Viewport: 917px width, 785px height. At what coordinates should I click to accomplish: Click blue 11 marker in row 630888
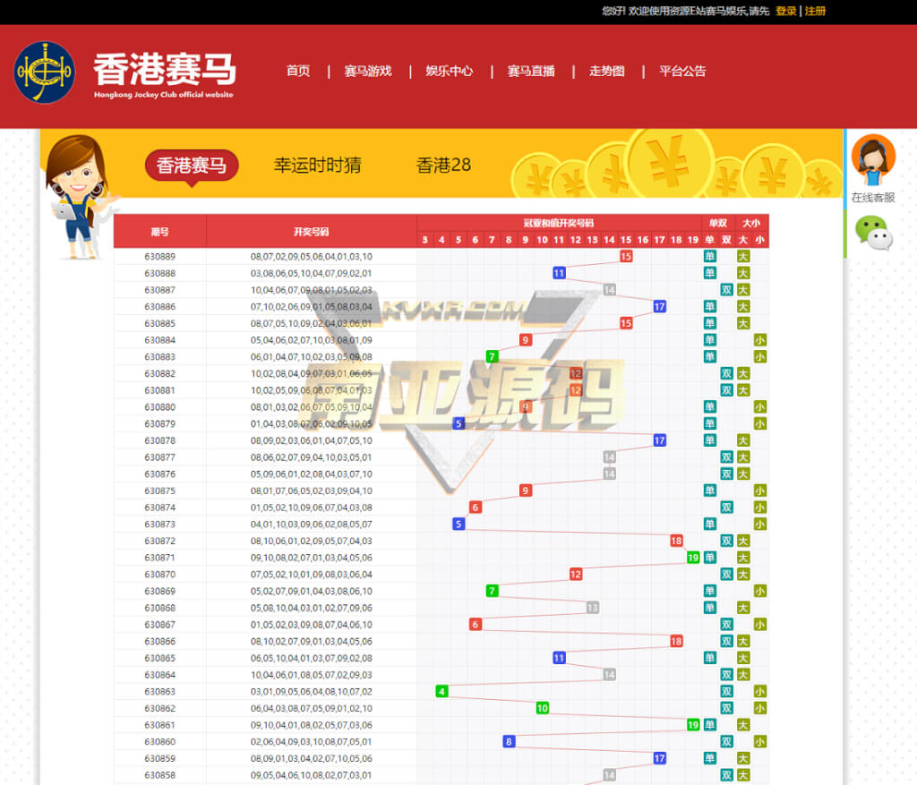pyautogui.click(x=559, y=273)
